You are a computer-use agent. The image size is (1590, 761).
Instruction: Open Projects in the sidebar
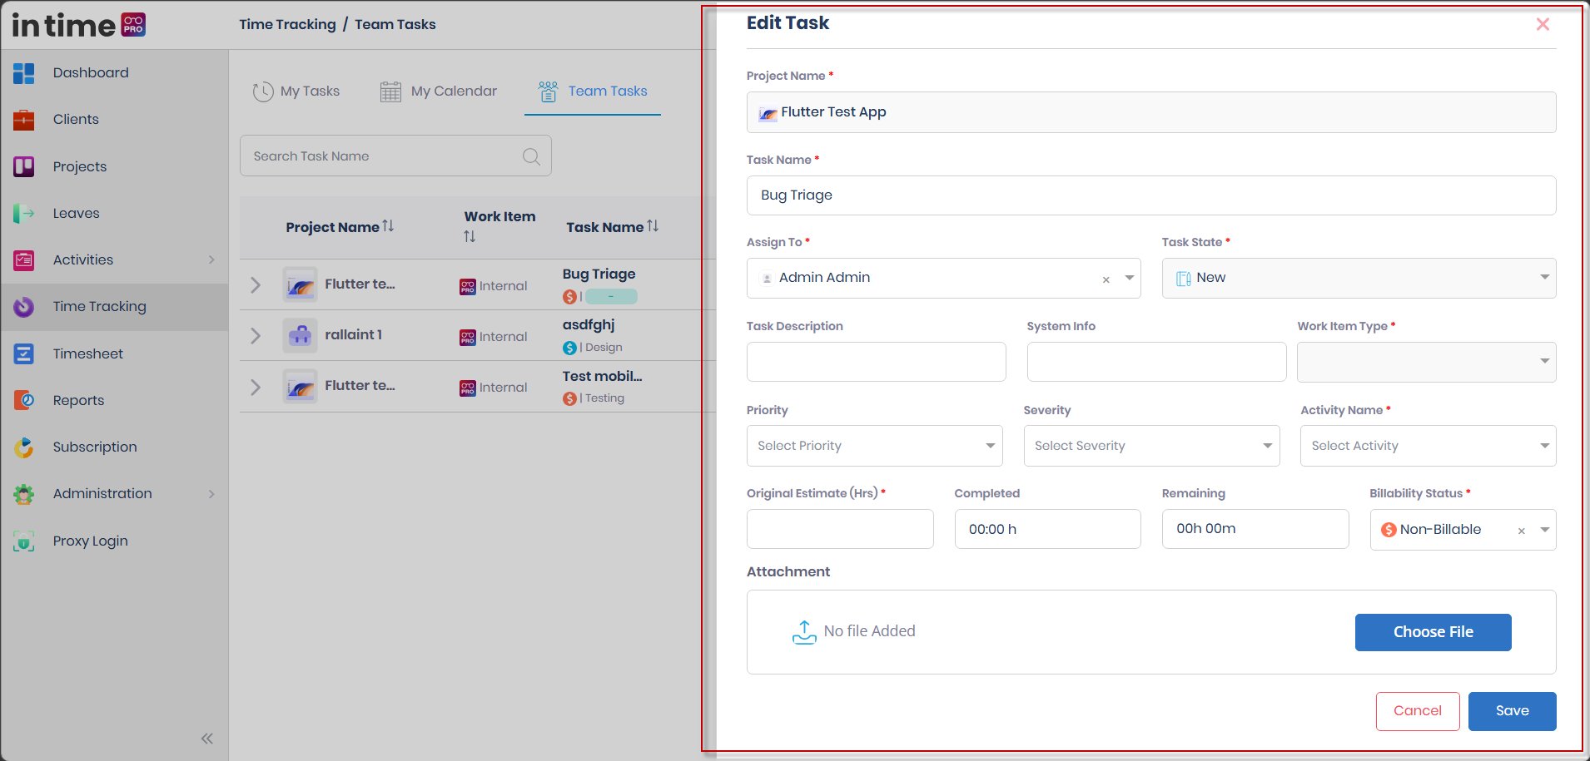[x=79, y=166]
